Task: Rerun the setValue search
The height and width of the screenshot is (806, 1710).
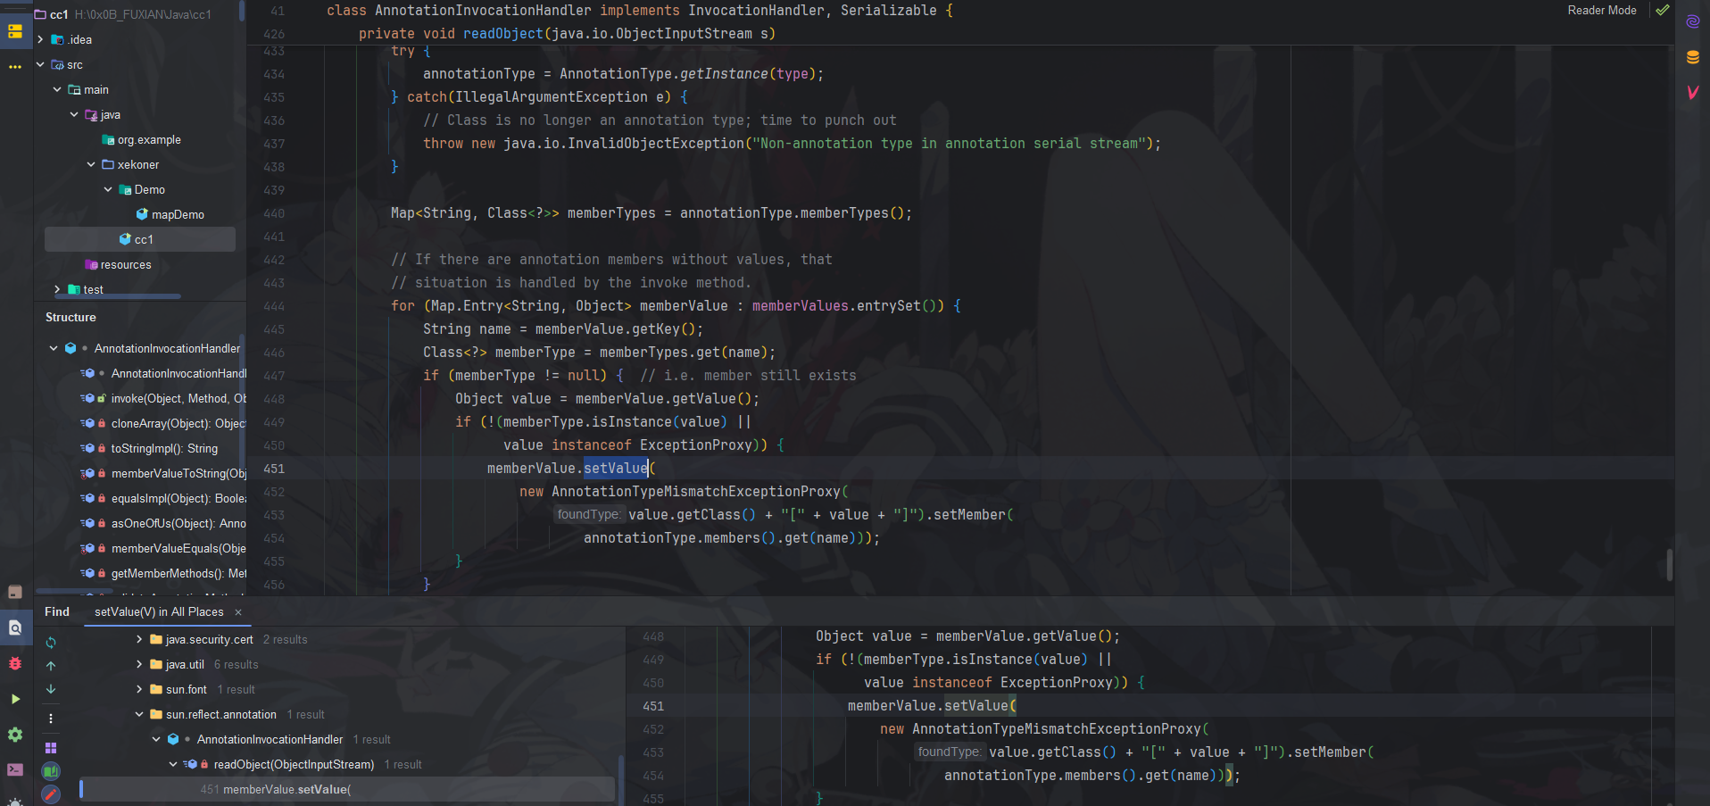Action: 51,642
